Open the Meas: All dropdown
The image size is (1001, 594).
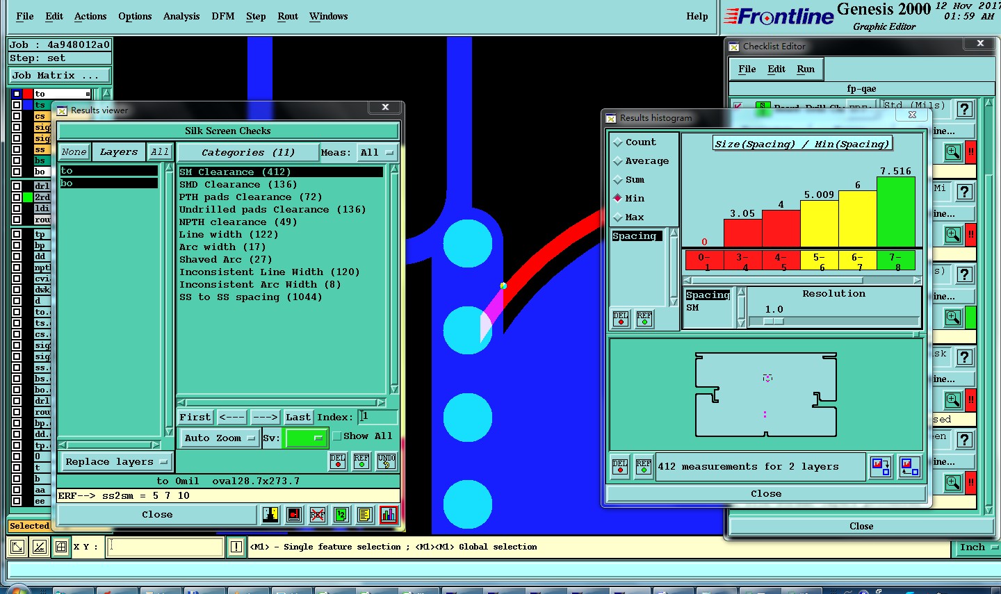click(377, 152)
